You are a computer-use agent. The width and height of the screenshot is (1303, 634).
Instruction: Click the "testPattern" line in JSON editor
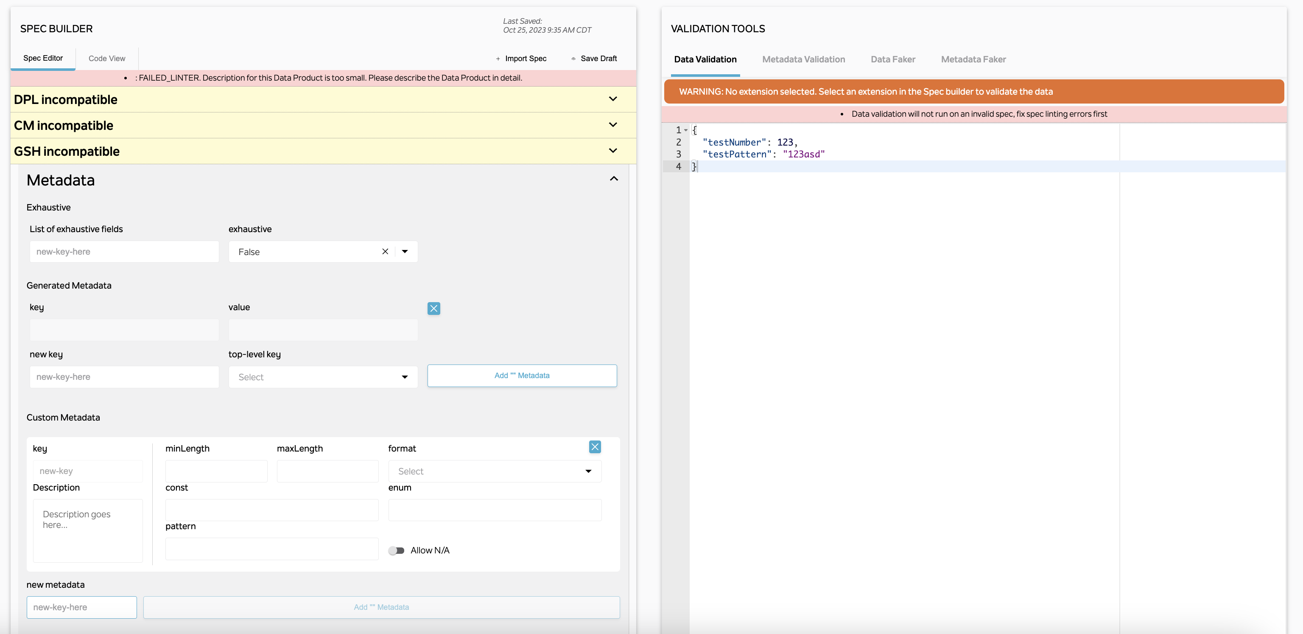click(x=763, y=154)
